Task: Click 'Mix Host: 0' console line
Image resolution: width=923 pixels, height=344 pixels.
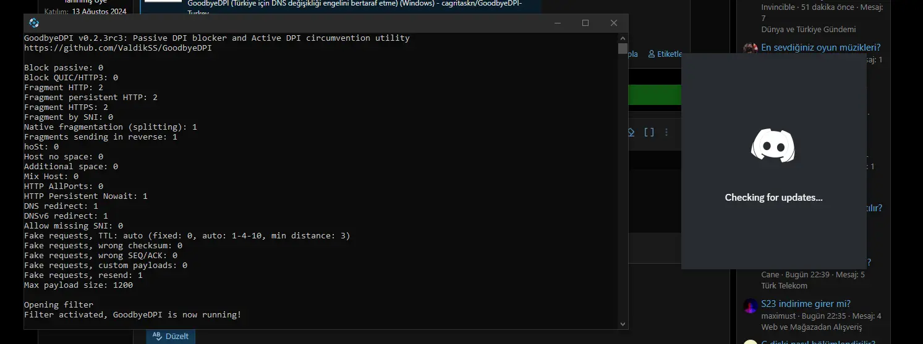Action: coord(51,176)
